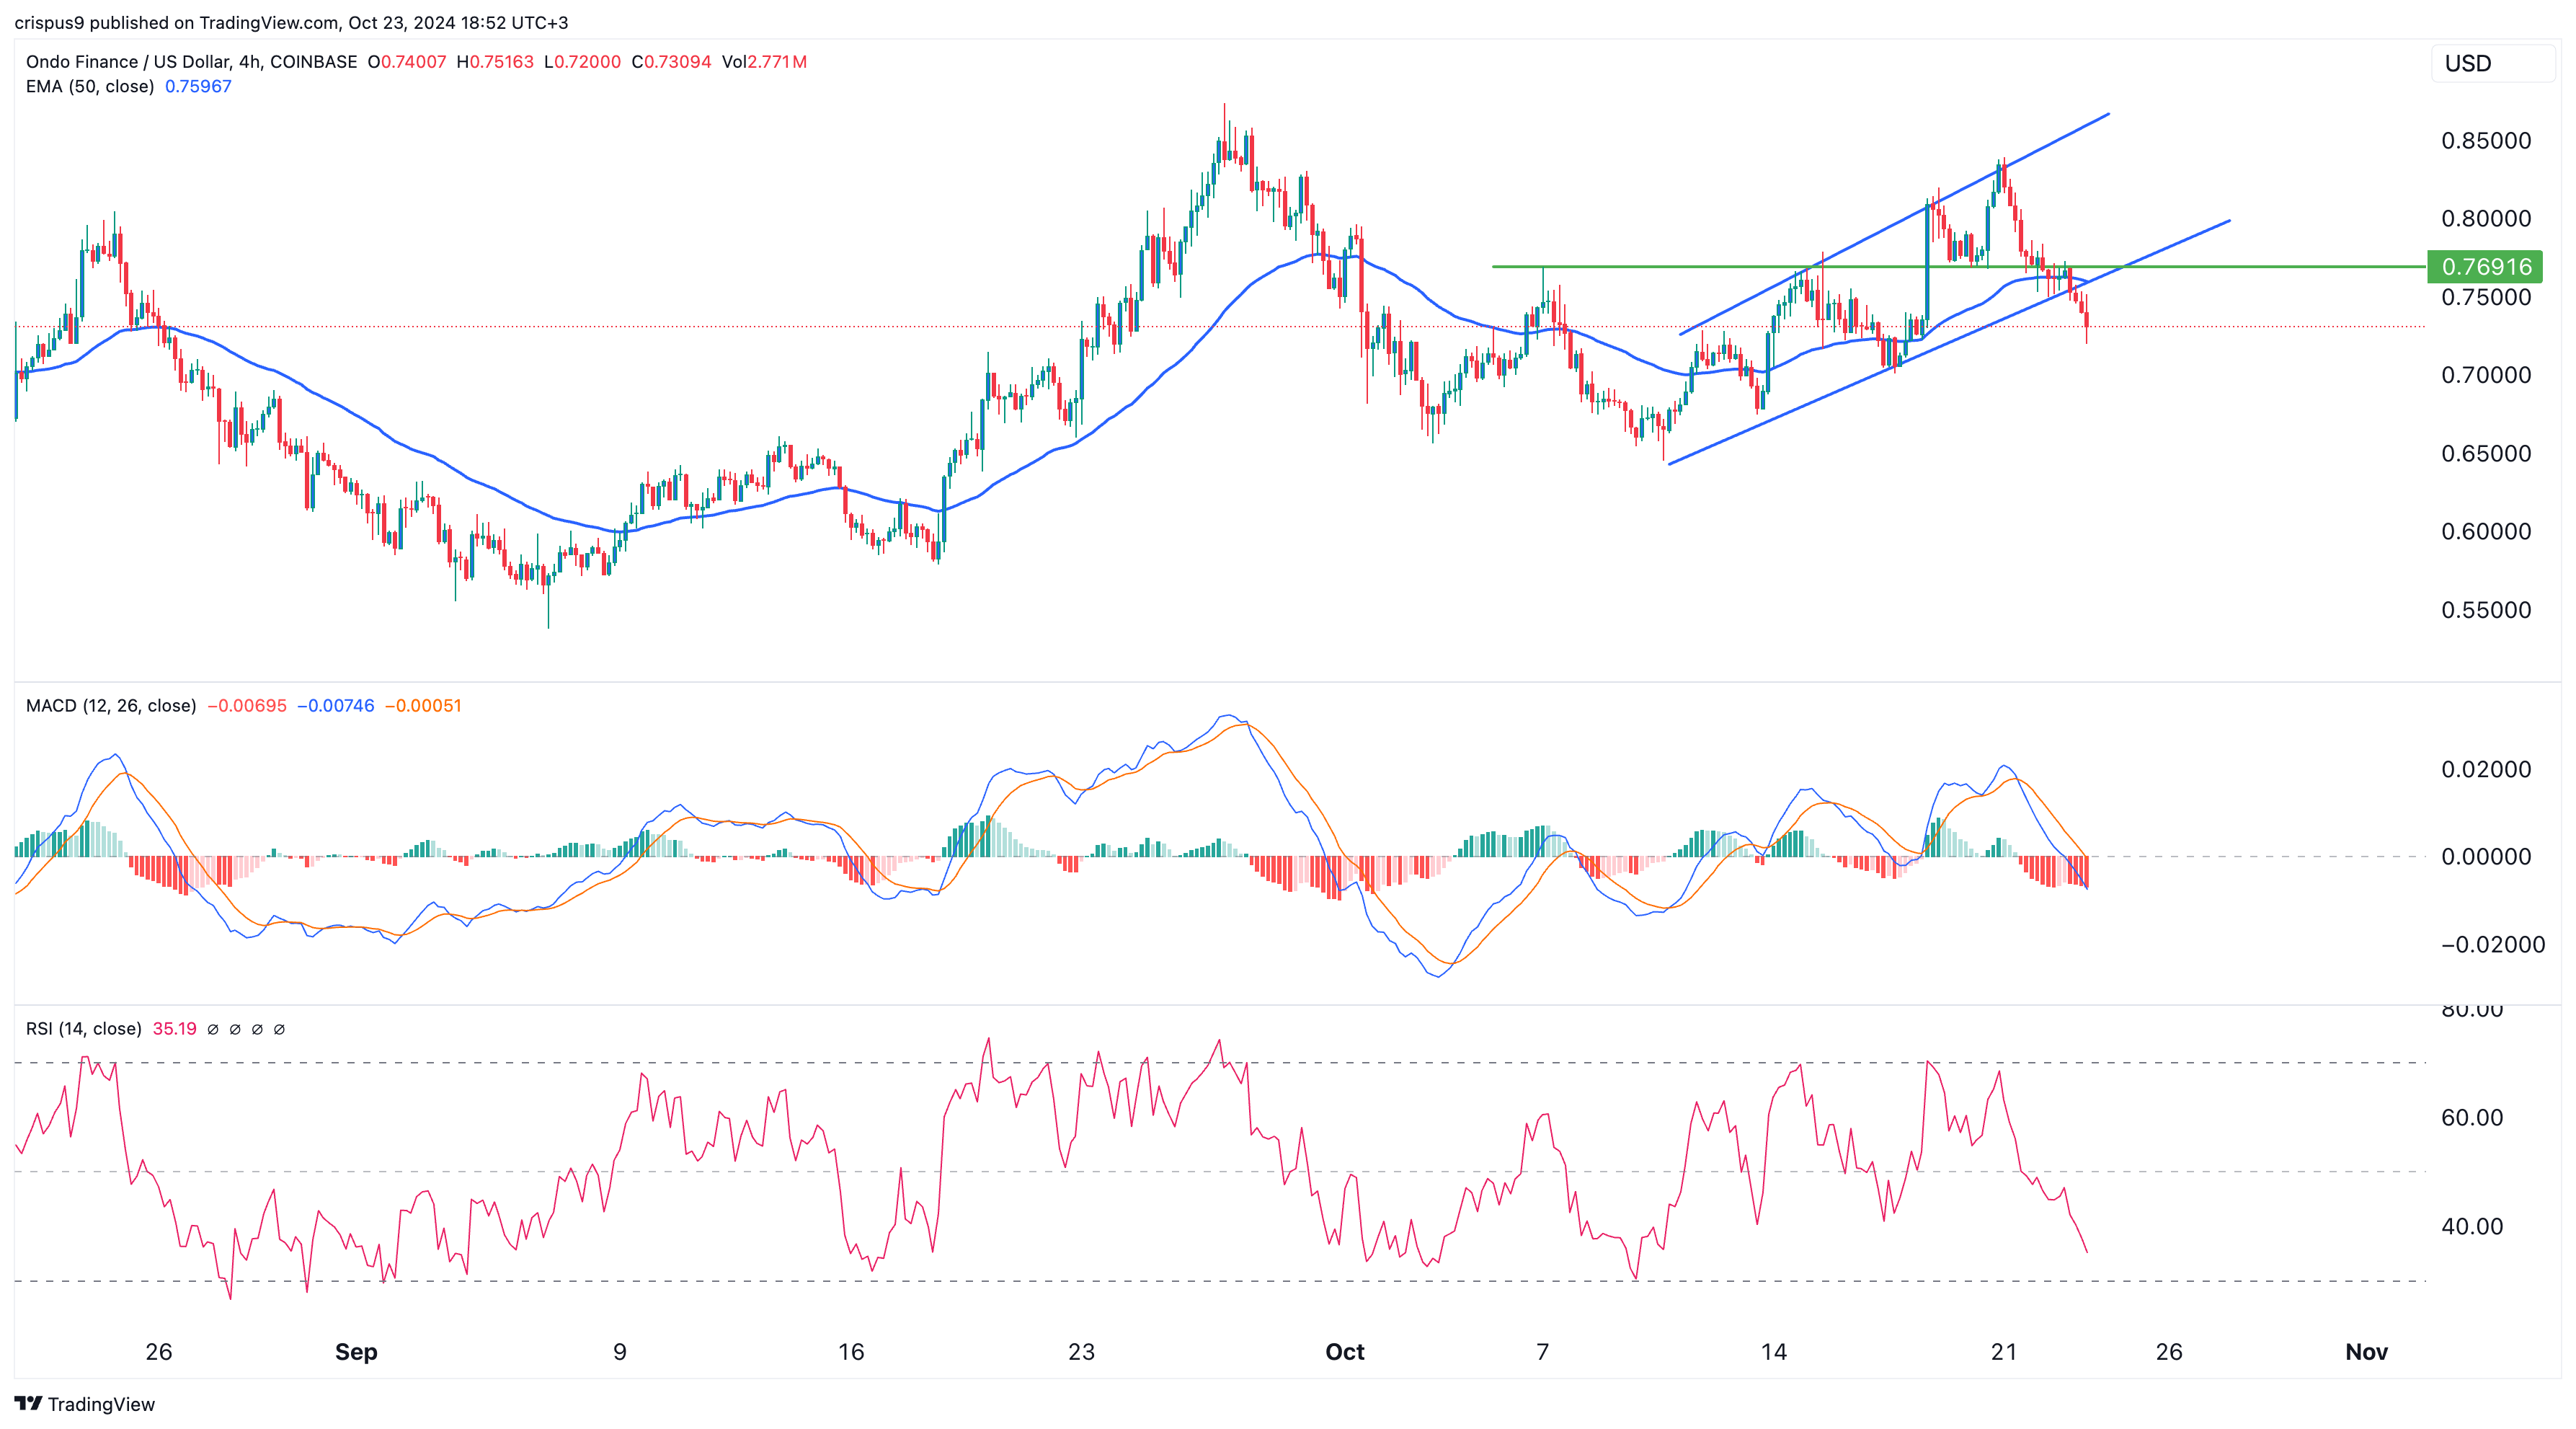2576x1429 pixels.
Task: Click the green 0.76916 price label
Action: [x=2485, y=266]
